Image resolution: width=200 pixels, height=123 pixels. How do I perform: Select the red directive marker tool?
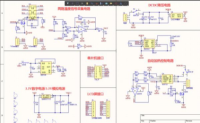116,4
